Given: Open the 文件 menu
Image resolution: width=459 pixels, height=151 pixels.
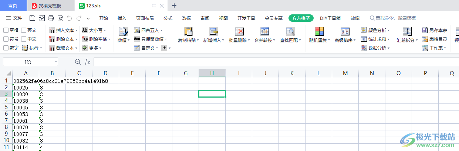Looking at the screenshot, I should pyautogui.click(x=14, y=18).
